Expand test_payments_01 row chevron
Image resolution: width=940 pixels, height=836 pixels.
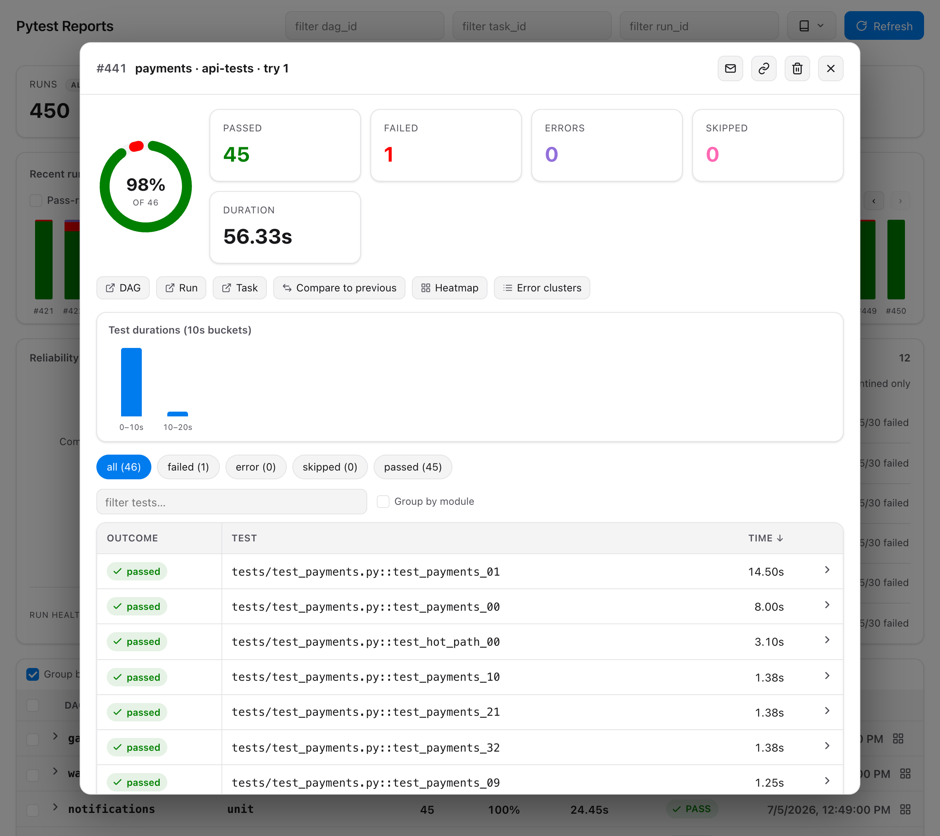point(827,570)
